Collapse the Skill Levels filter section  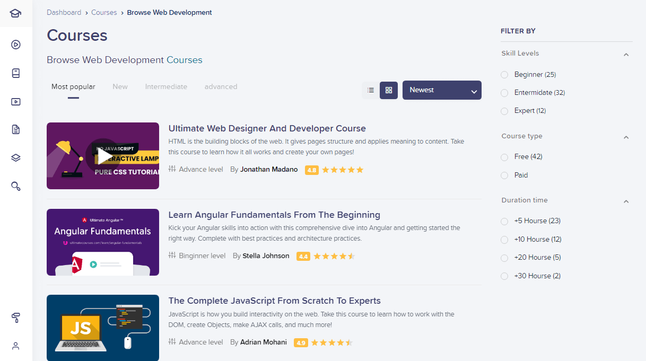[626, 54]
